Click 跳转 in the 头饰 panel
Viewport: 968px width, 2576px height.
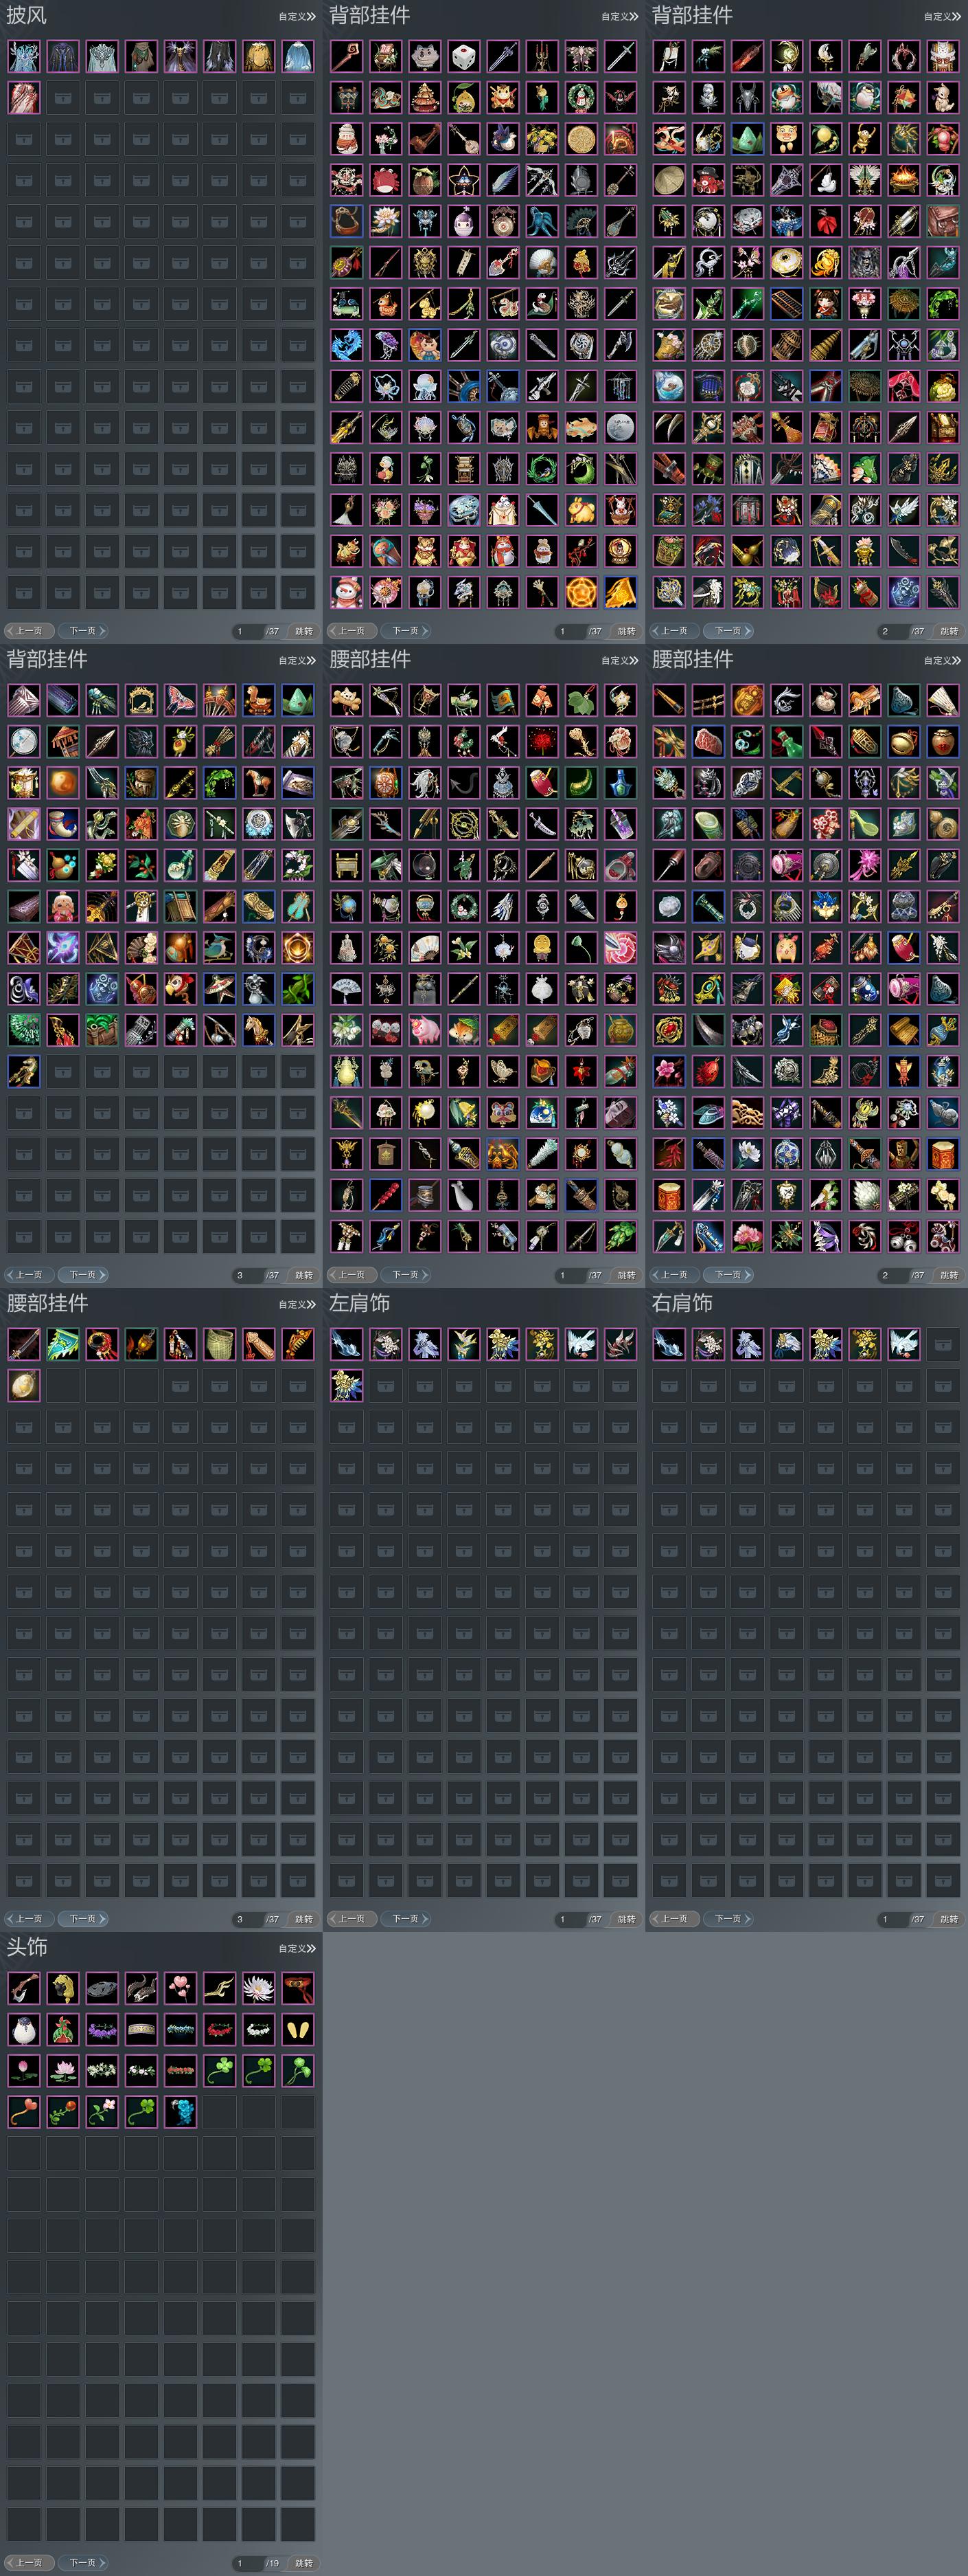tap(303, 2563)
